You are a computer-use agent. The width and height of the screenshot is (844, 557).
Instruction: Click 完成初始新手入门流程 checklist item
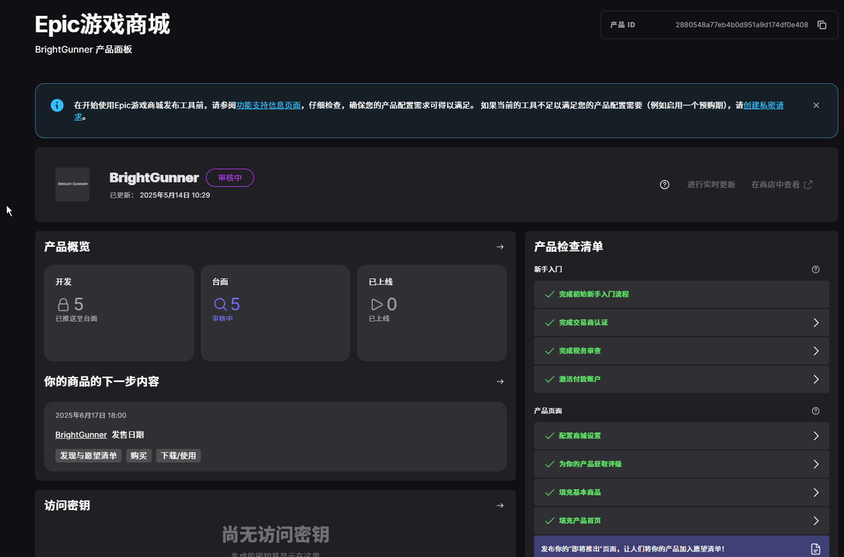coord(682,294)
